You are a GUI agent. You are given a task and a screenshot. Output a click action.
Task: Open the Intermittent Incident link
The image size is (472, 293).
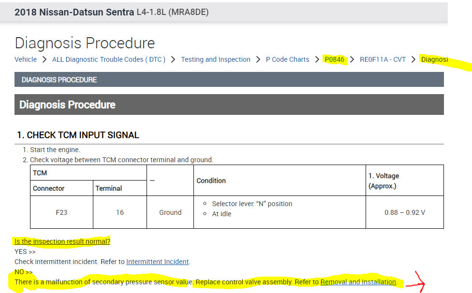tap(158, 262)
